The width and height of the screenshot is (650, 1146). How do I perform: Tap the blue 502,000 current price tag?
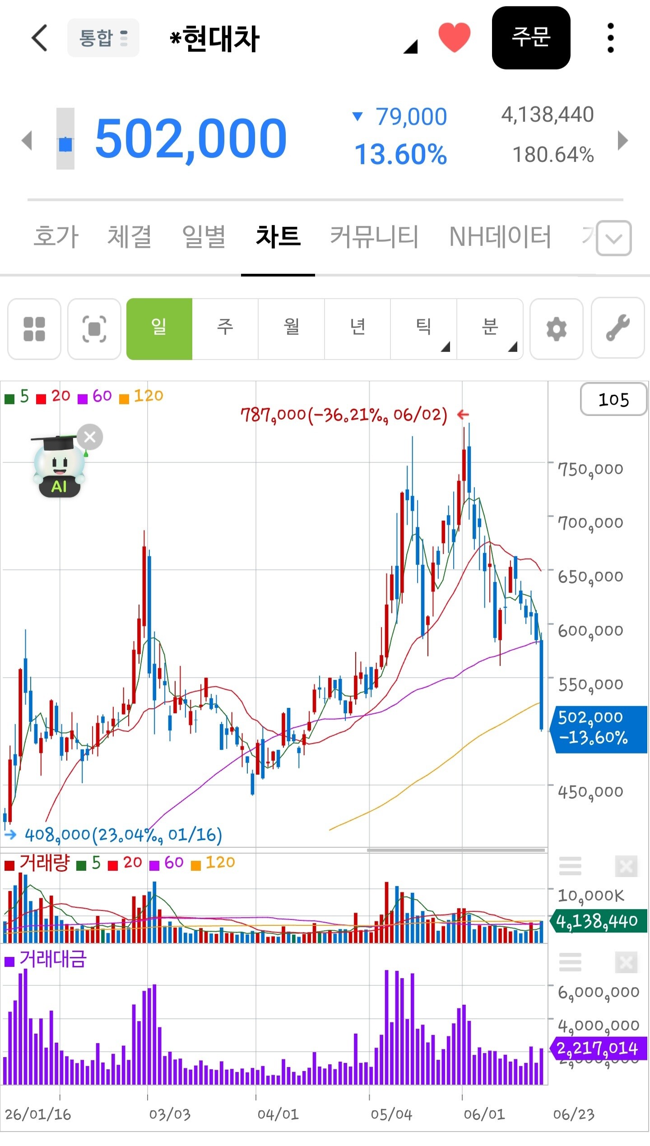[x=599, y=730]
